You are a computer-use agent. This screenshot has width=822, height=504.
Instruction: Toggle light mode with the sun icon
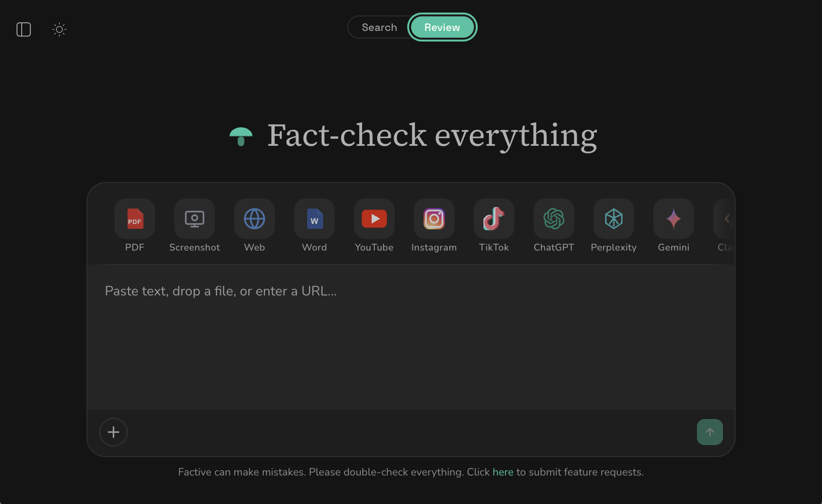59,29
